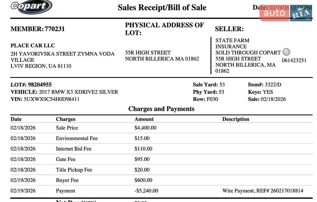Select the PLACE CAR LLC buyer name
The image size is (317, 202).
coord(33,45)
